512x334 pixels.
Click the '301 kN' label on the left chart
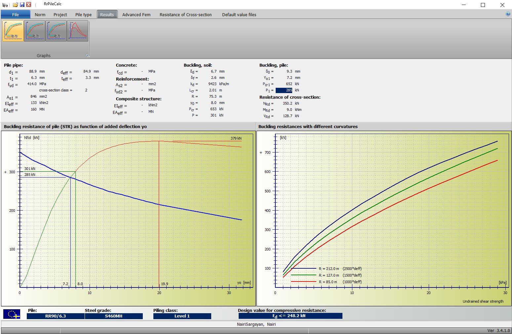(30, 169)
